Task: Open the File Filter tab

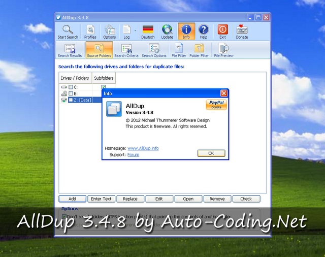Action: (179, 50)
